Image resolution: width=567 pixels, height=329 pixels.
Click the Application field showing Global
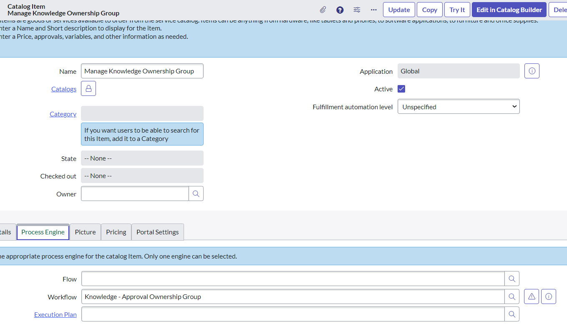point(459,71)
